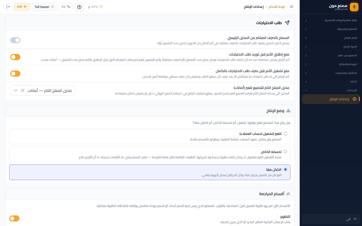This screenshot has width=362, height=226.
Task: Click the hamburger menu icon
Action: tap(292, 7)
